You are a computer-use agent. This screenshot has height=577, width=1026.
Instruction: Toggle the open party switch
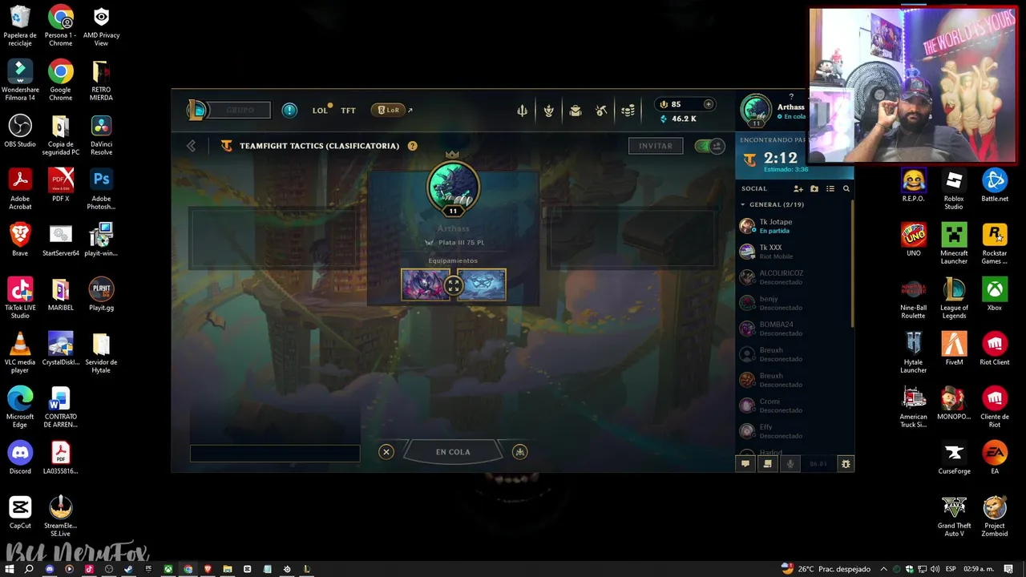point(709,146)
